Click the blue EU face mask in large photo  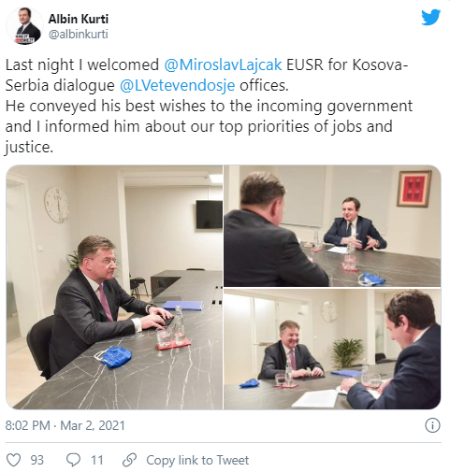click(113, 356)
